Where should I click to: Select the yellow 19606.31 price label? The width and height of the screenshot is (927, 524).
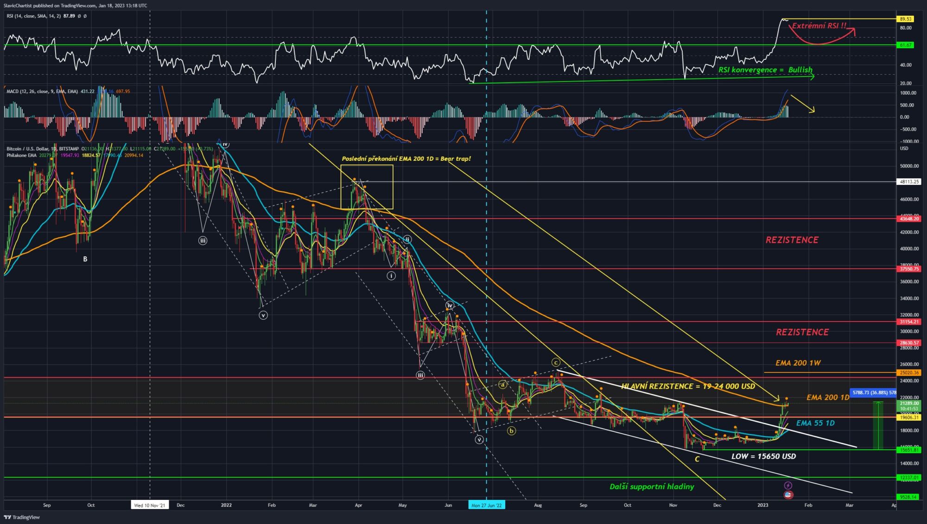tap(909, 417)
